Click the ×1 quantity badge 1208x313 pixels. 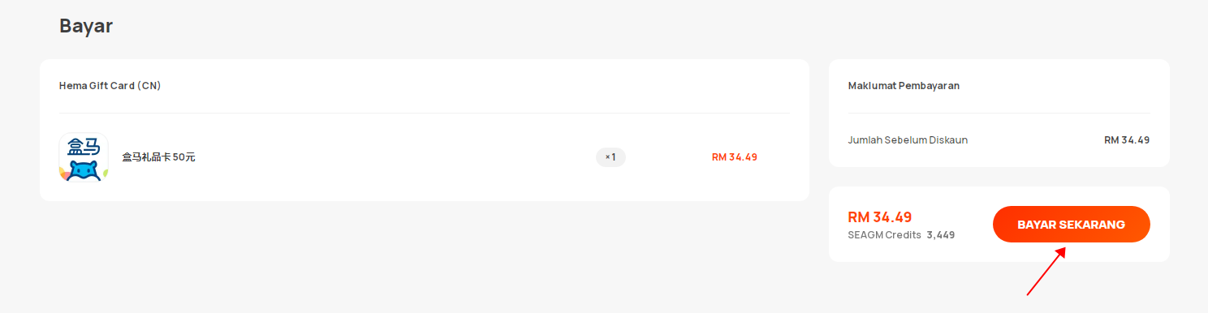[610, 157]
